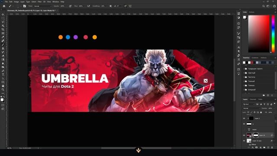Expand the Темный swatch folder
This screenshot has height=156, width=277.
coord(244,81)
